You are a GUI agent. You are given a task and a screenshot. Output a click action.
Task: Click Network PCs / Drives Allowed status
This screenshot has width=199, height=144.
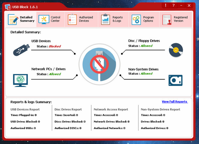coord(55,74)
